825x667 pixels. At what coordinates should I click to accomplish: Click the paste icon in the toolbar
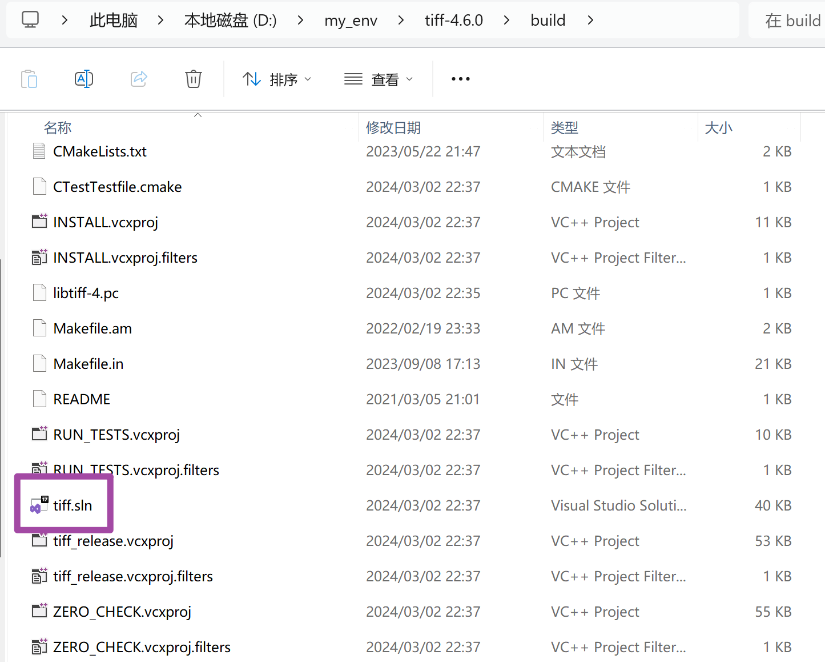29,79
